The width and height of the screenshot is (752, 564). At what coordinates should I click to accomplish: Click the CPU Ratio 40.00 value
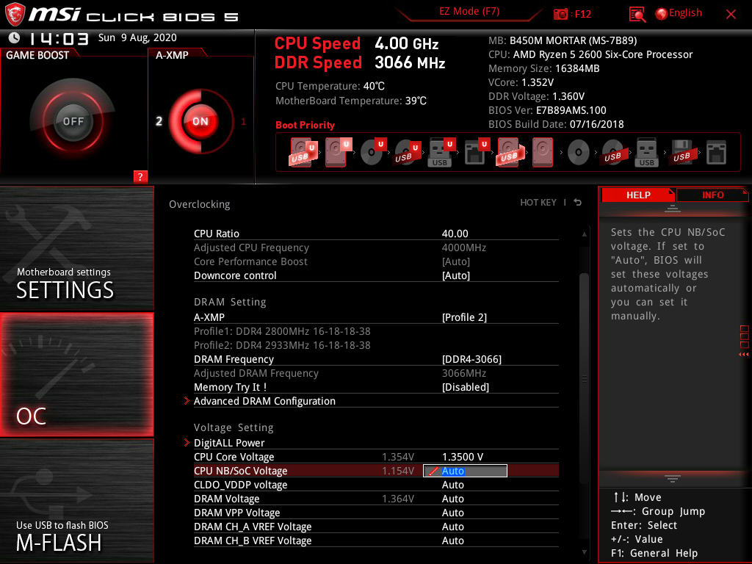click(x=455, y=234)
